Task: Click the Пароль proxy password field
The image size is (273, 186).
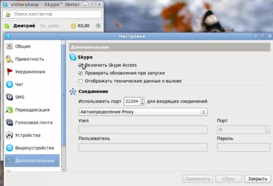Action: (244, 148)
